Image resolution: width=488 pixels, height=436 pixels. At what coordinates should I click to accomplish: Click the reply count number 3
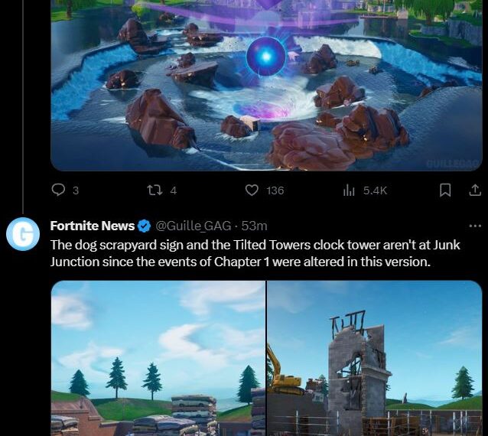[x=76, y=190]
